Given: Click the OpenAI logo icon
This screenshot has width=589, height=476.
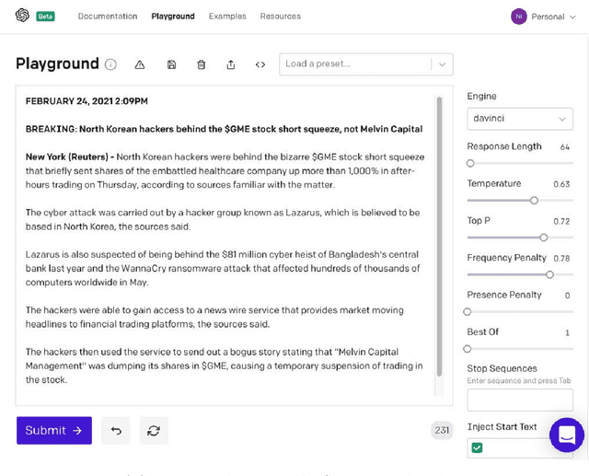Looking at the screenshot, I should point(22,16).
